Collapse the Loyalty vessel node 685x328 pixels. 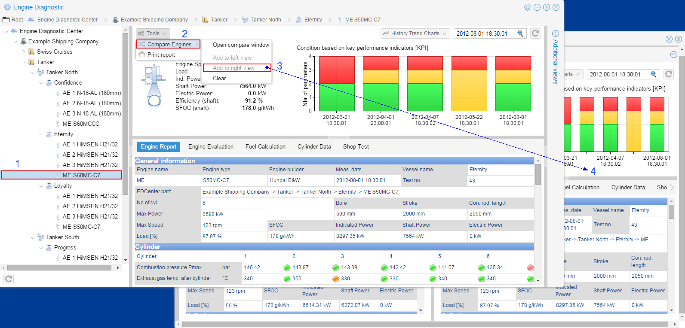point(41,185)
